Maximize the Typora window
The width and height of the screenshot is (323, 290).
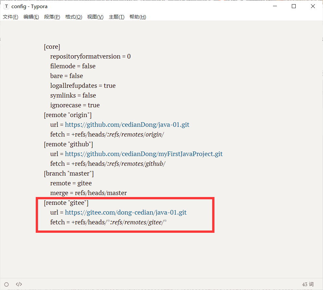(294, 6)
